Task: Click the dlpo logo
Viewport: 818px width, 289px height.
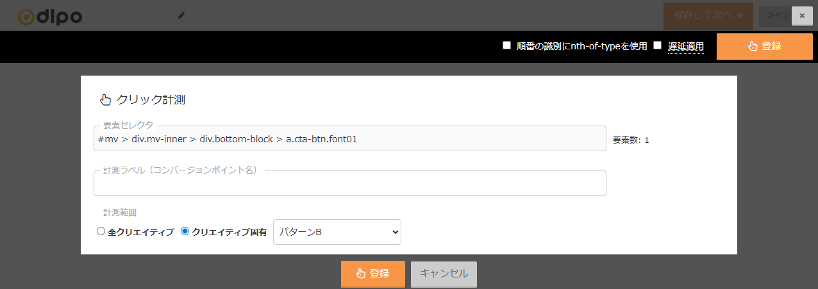Action: 50,17
